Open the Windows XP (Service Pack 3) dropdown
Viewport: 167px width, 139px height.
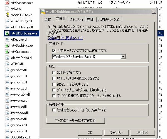[123, 57]
